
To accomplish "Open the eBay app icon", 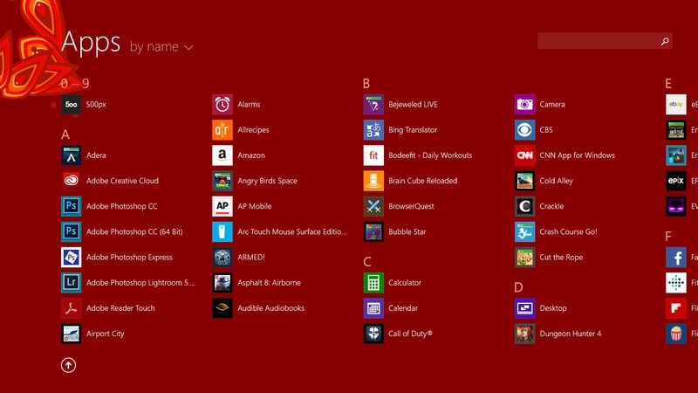I will click(x=675, y=105).
